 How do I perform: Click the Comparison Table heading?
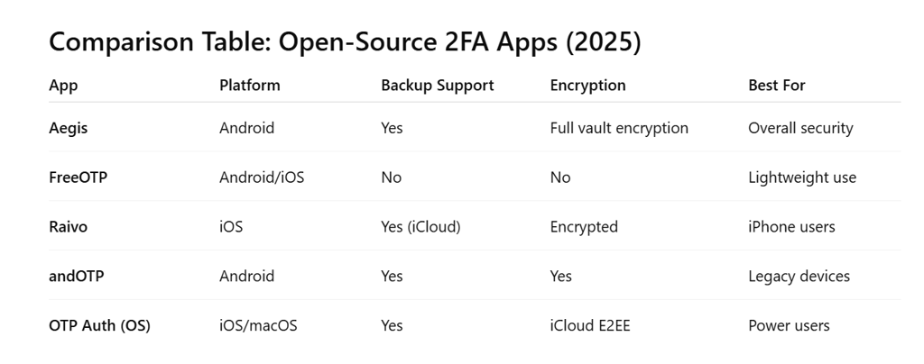click(x=345, y=41)
